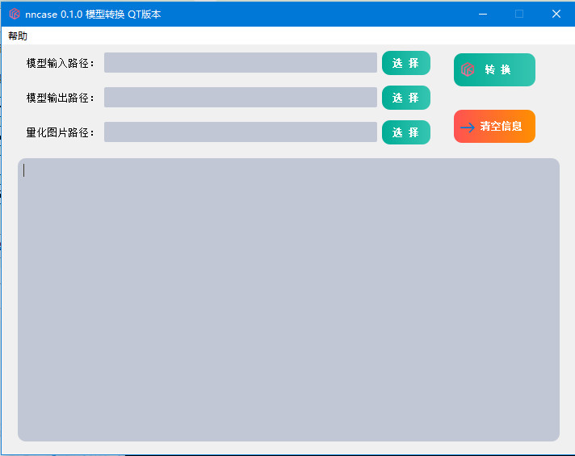Click the 量化图片路径 text field

click(x=241, y=132)
